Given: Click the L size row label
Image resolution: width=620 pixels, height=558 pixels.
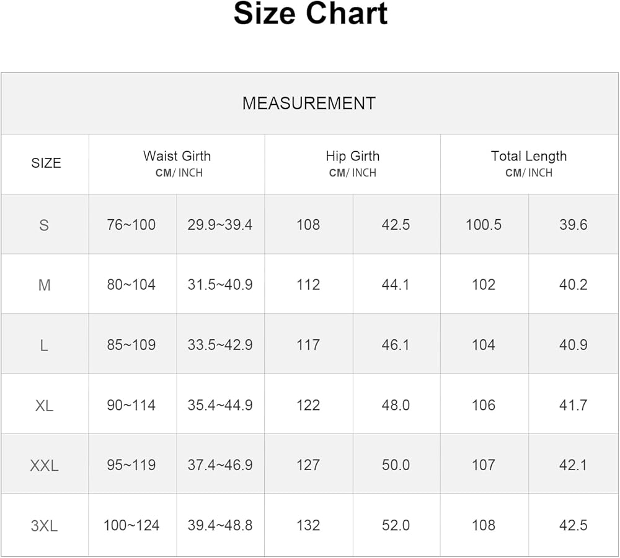Looking at the screenshot, I should tap(44, 345).
